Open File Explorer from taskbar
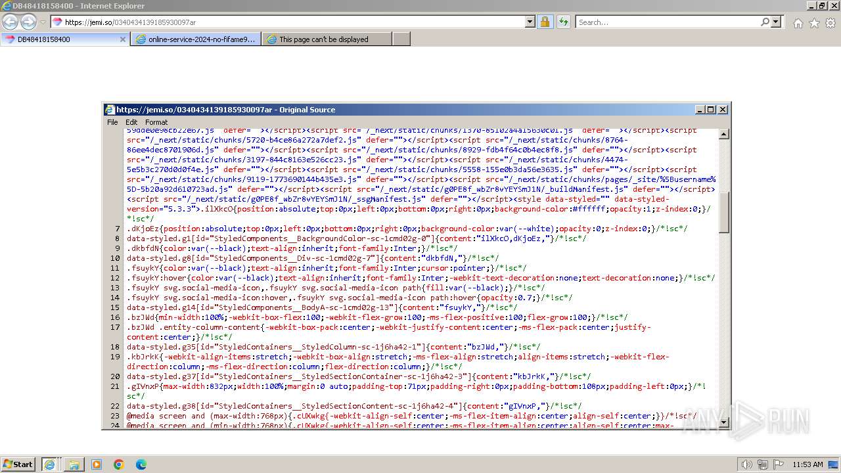Image resolution: width=841 pixels, height=473 pixels. pos(74,464)
